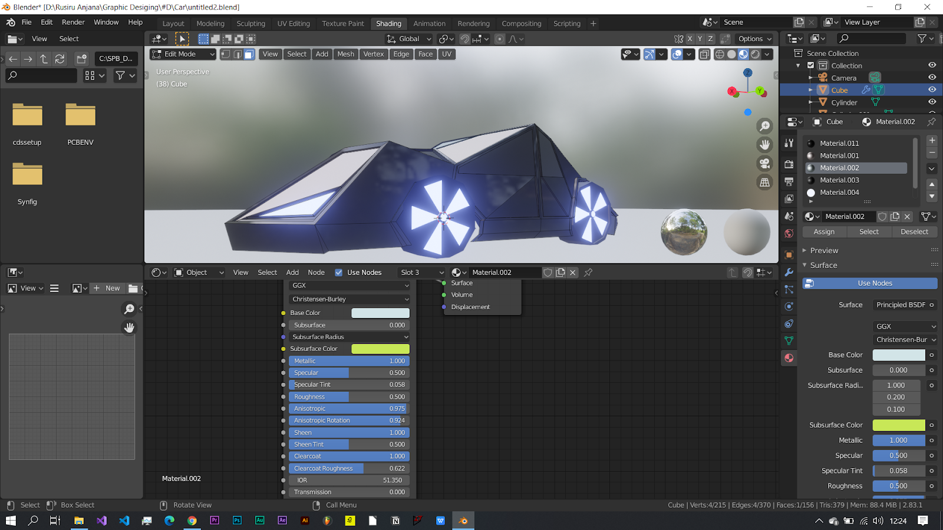Click the Assign button under the material list
The height and width of the screenshot is (530, 943).
click(x=823, y=231)
